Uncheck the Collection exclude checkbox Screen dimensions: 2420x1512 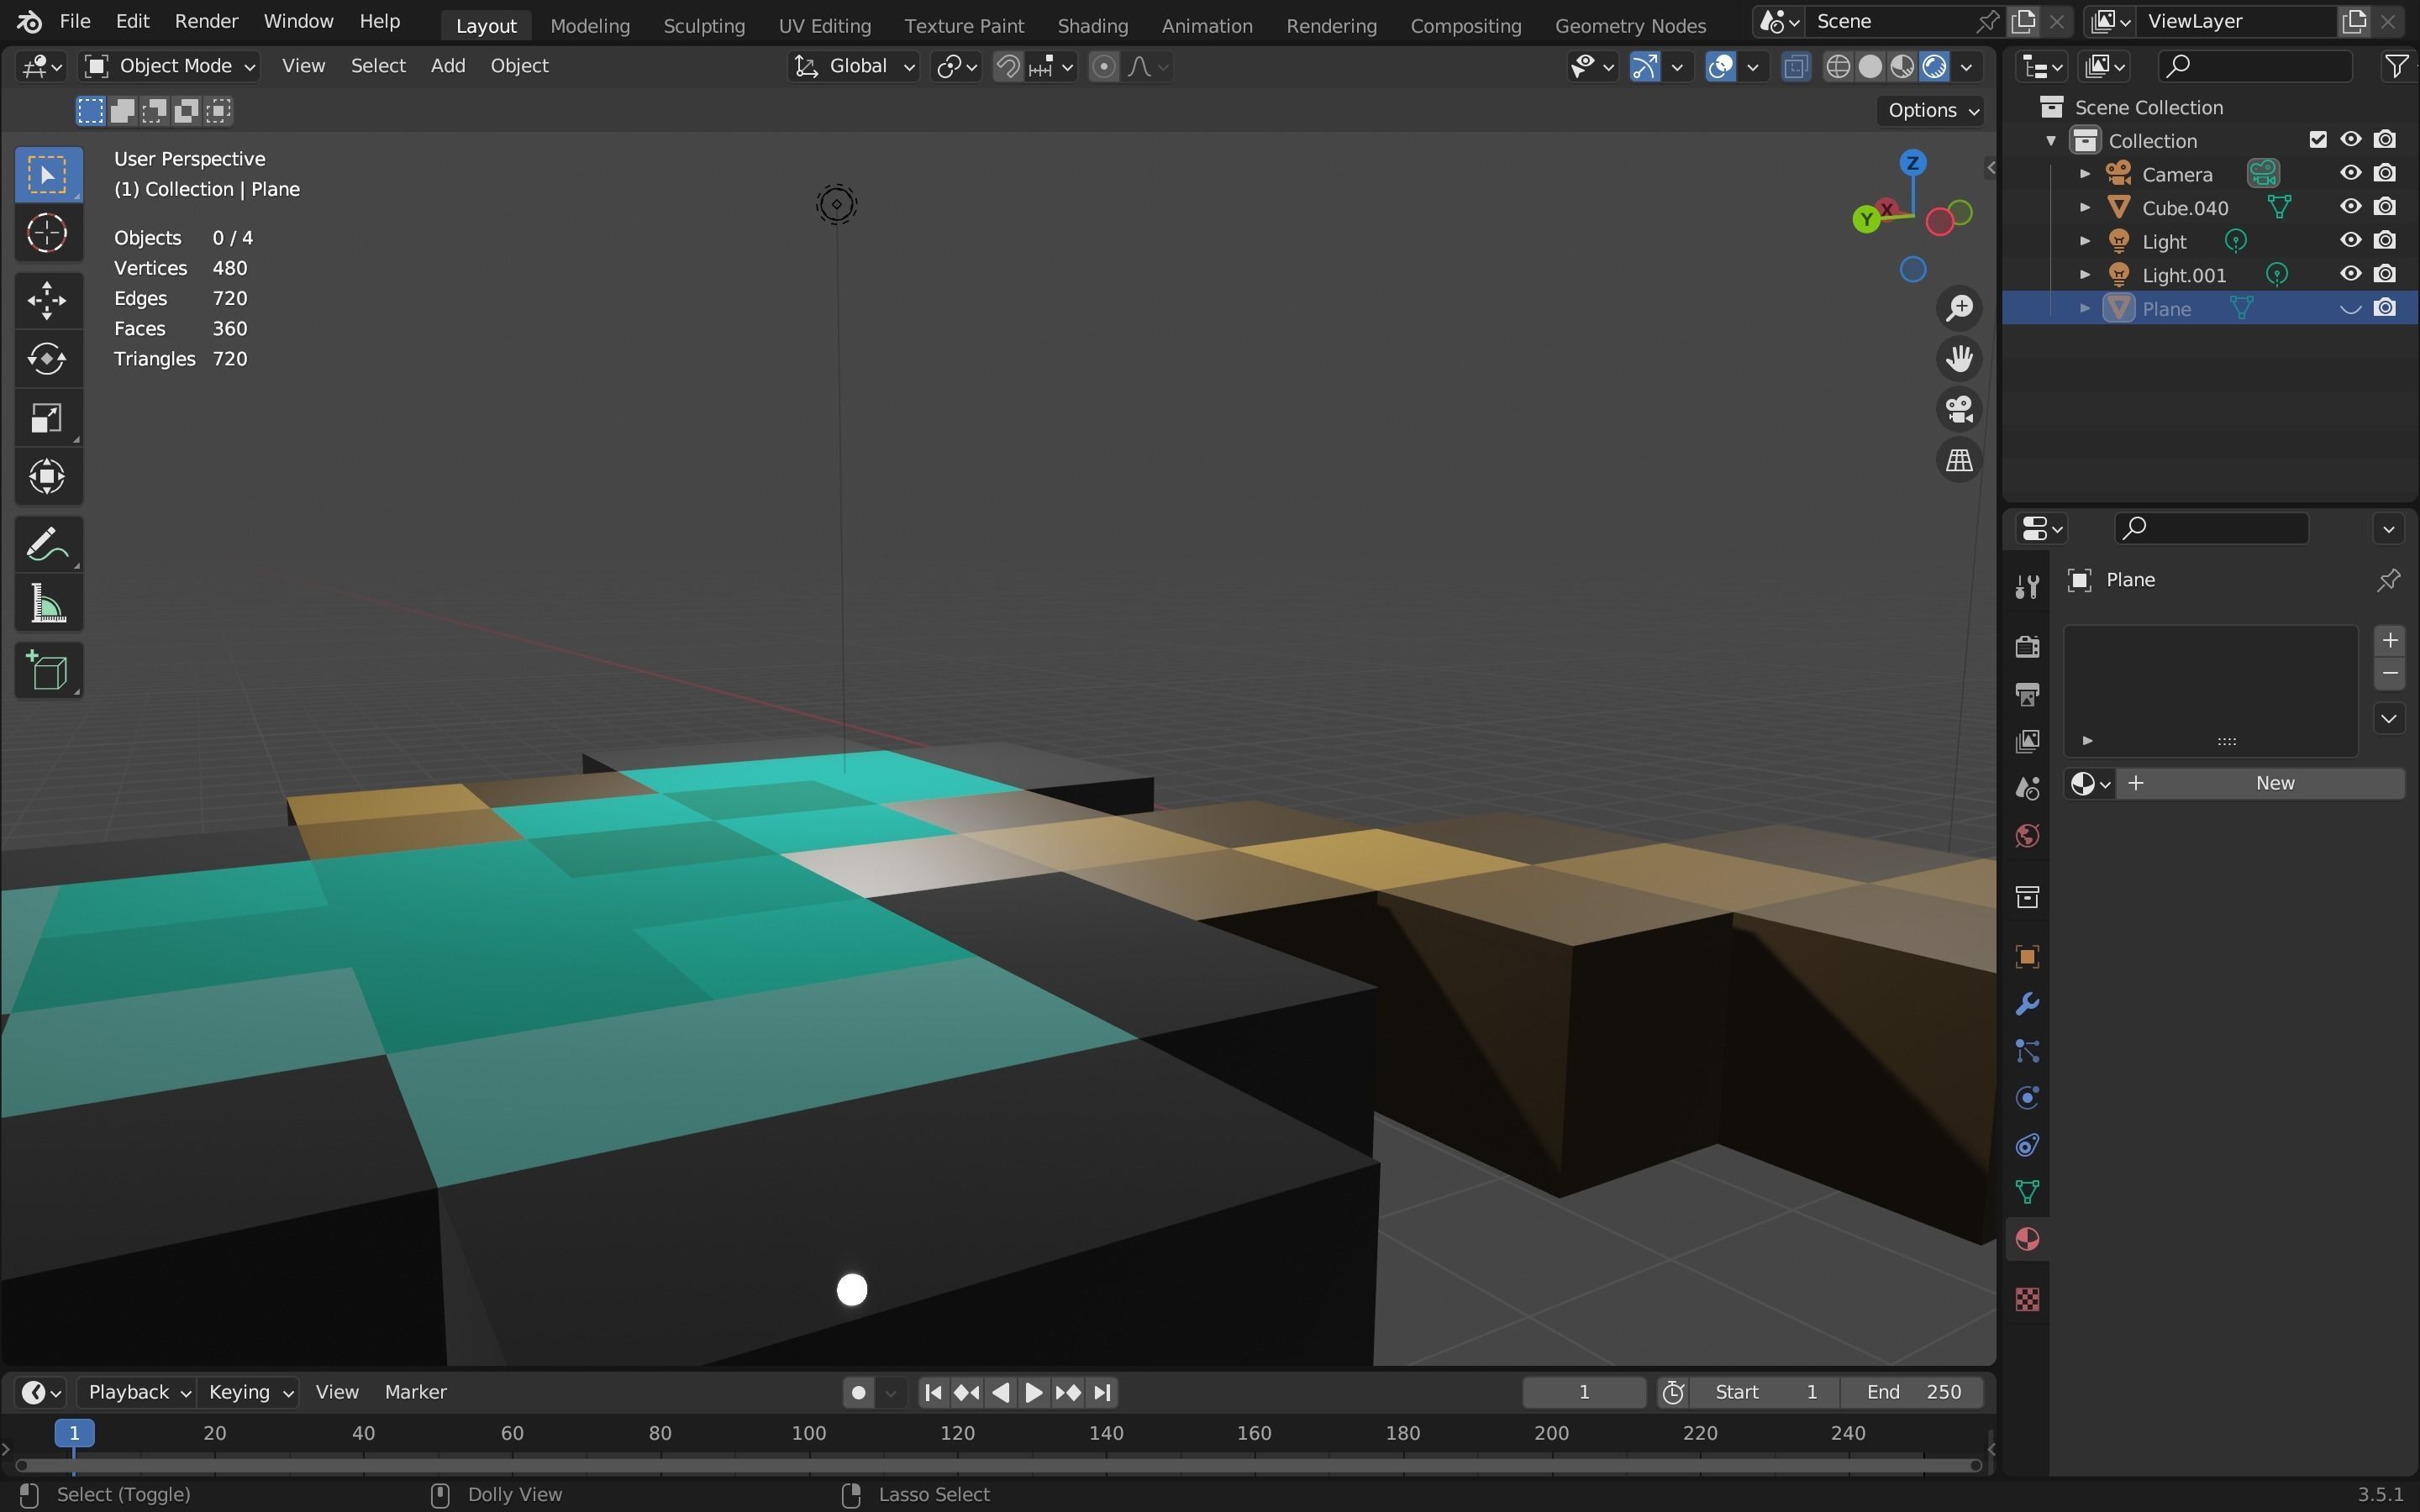[2317, 140]
